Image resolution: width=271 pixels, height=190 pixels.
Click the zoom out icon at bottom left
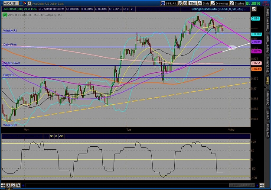point(13,186)
